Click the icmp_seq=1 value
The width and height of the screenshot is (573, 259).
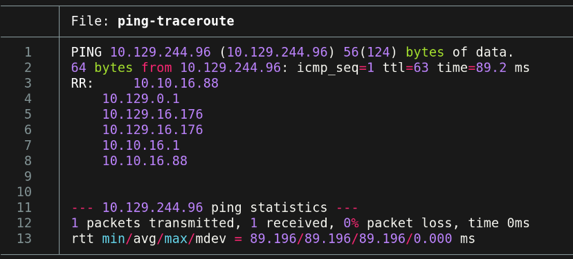coord(336,68)
